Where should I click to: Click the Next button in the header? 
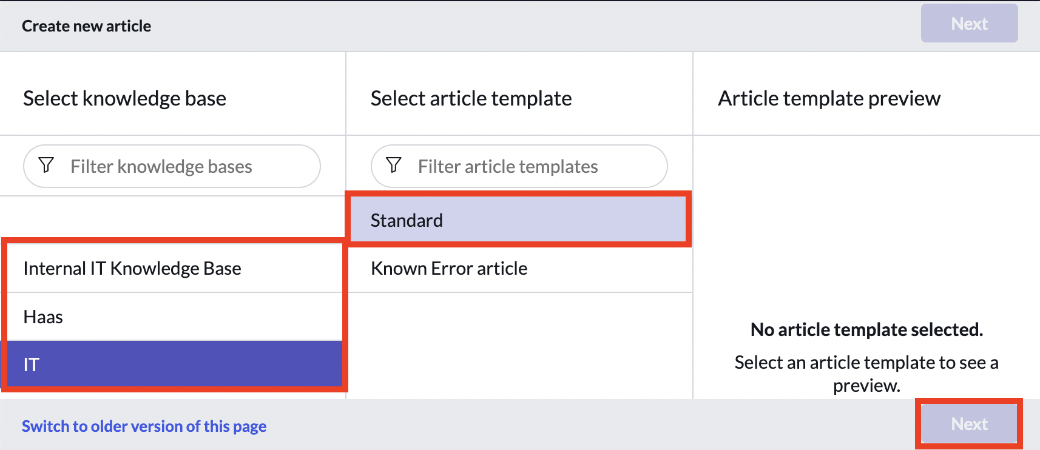[x=969, y=24]
